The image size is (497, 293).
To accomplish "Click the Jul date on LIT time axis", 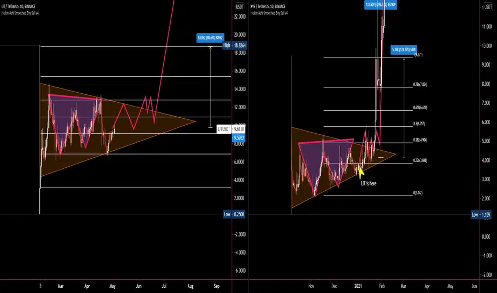I will (164, 286).
